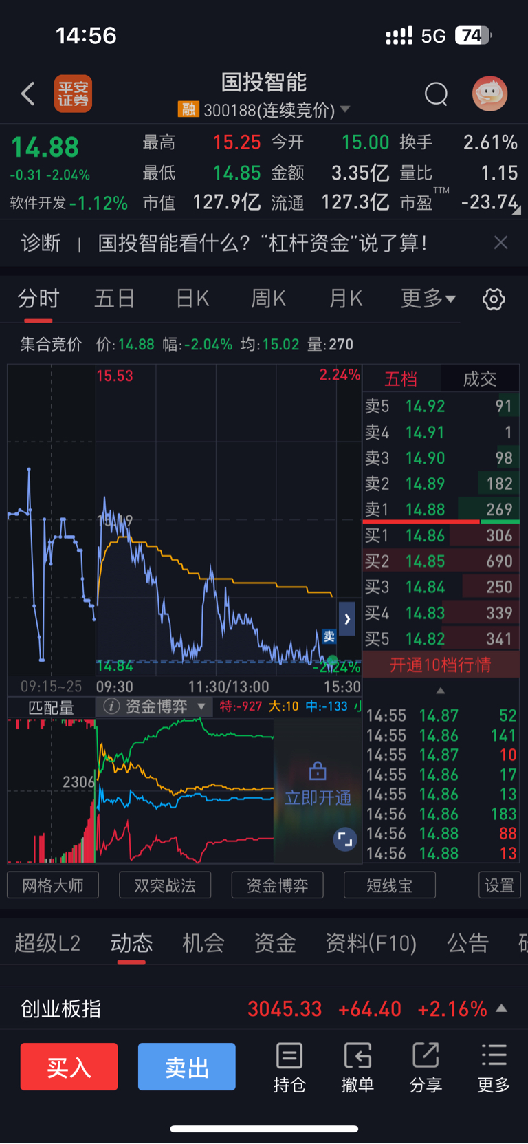The image size is (528, 1144).
Task: Select 买3 price 14.84 row
Action: (x=441, y=587)
